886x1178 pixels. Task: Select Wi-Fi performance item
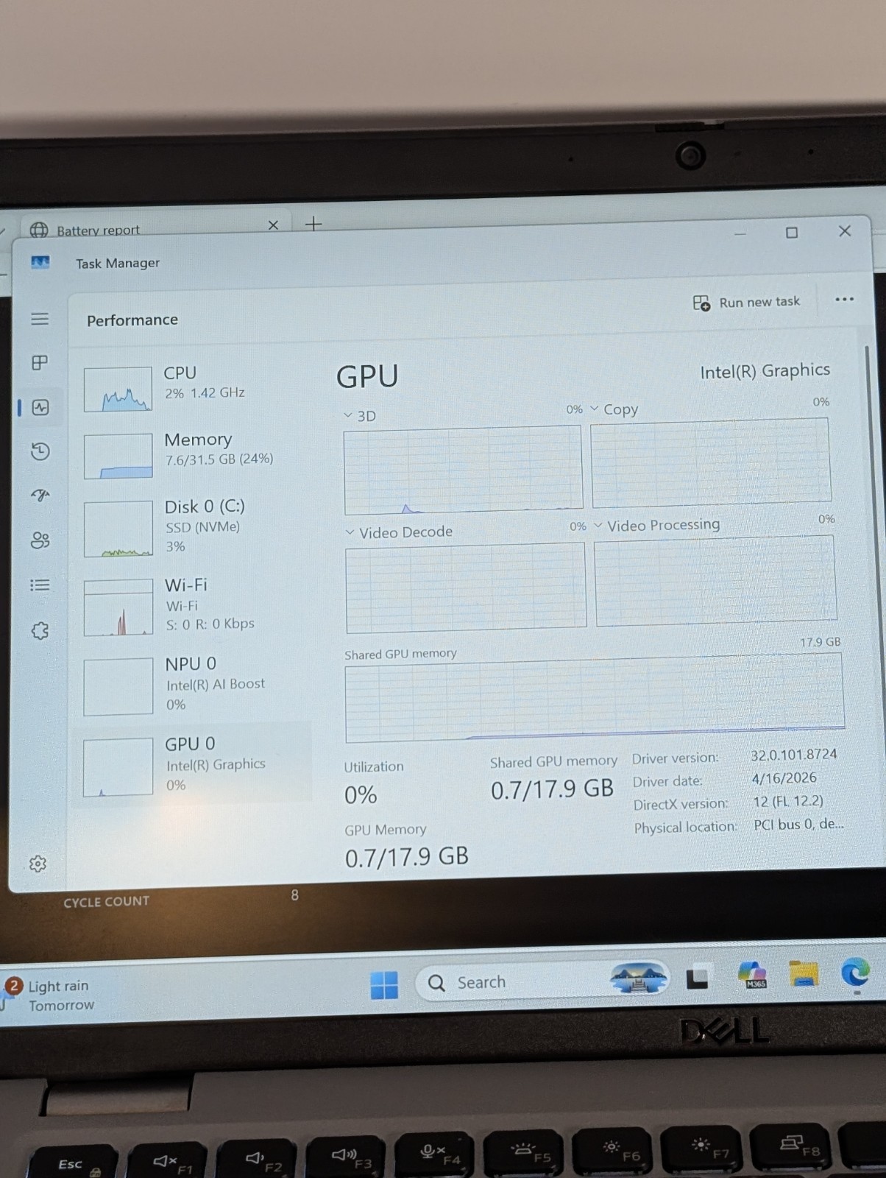[x=193, y=606]
